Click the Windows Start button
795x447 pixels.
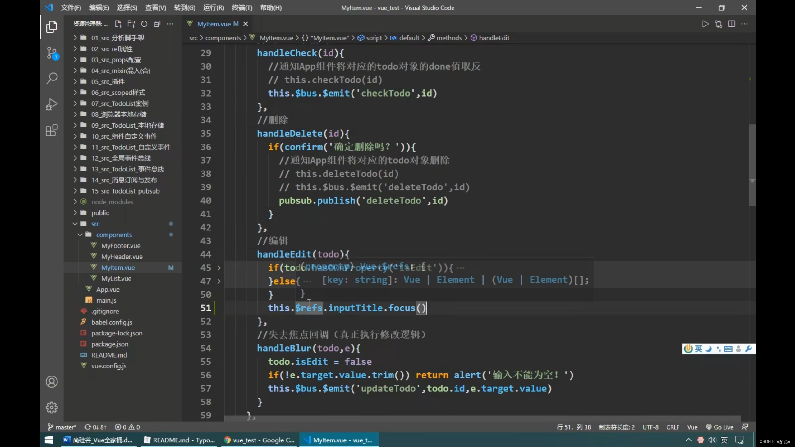tap(49, 440)
